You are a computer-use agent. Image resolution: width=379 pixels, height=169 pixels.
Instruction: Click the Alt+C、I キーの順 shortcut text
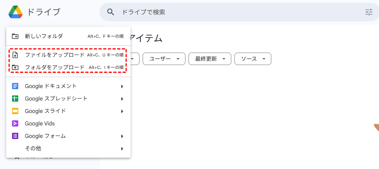(107, 67)
